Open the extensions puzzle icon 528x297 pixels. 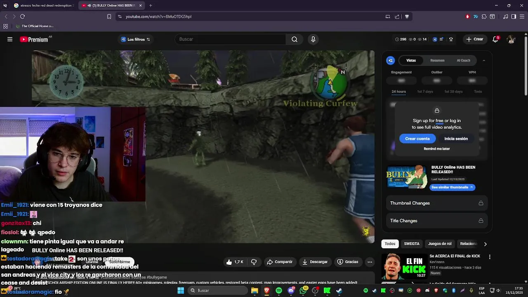click(x=484, y=16)
